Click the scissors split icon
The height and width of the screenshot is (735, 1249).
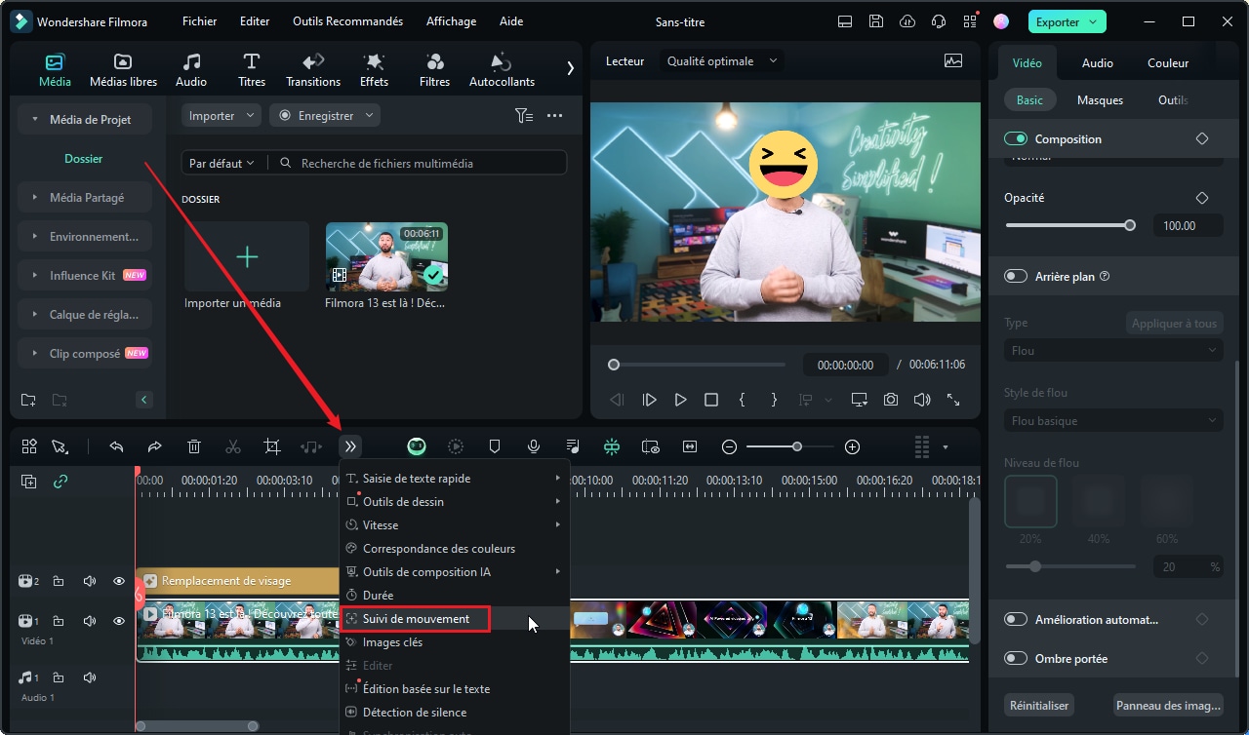[232, 446]
